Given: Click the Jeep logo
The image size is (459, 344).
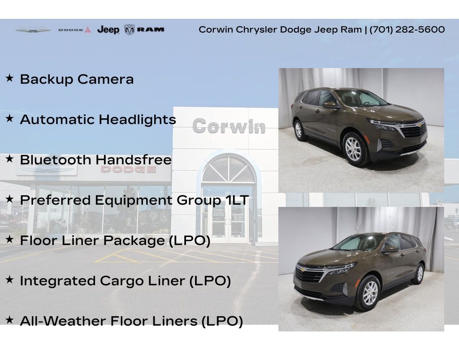Looking at the screenshot, I should point(108,30).
